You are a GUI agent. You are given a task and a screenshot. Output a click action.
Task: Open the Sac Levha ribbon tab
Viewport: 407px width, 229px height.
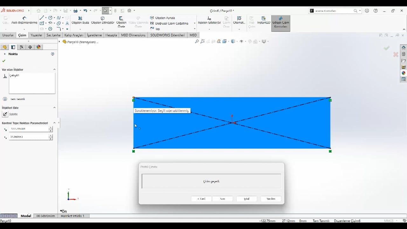(x=53, y=35)
